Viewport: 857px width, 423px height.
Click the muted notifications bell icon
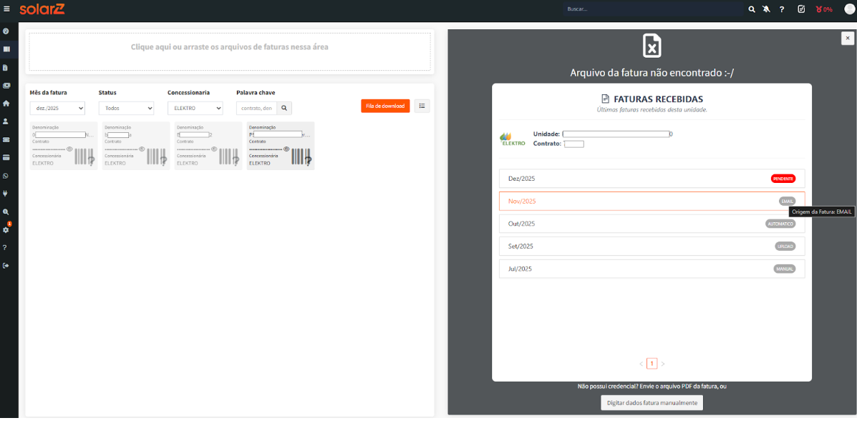[x=766, y=9]
